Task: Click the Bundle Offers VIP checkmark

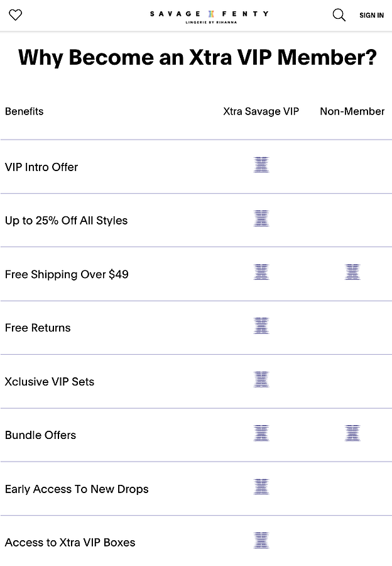Action: pyautogui.click(x=261, y=433)
